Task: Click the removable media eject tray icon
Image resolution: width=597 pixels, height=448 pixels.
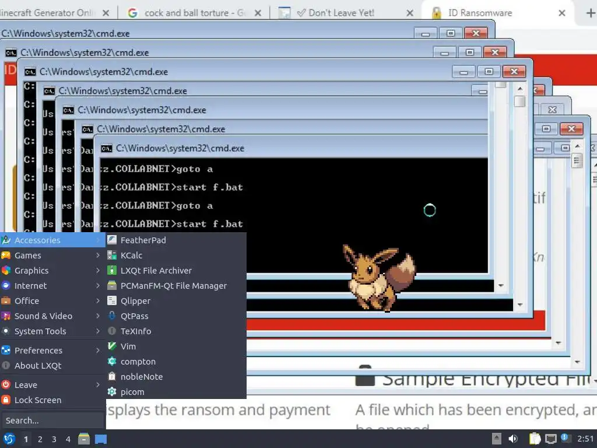Action: [497, 439]
